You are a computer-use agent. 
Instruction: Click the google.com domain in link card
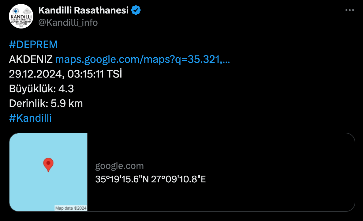(x=119, y=166)
